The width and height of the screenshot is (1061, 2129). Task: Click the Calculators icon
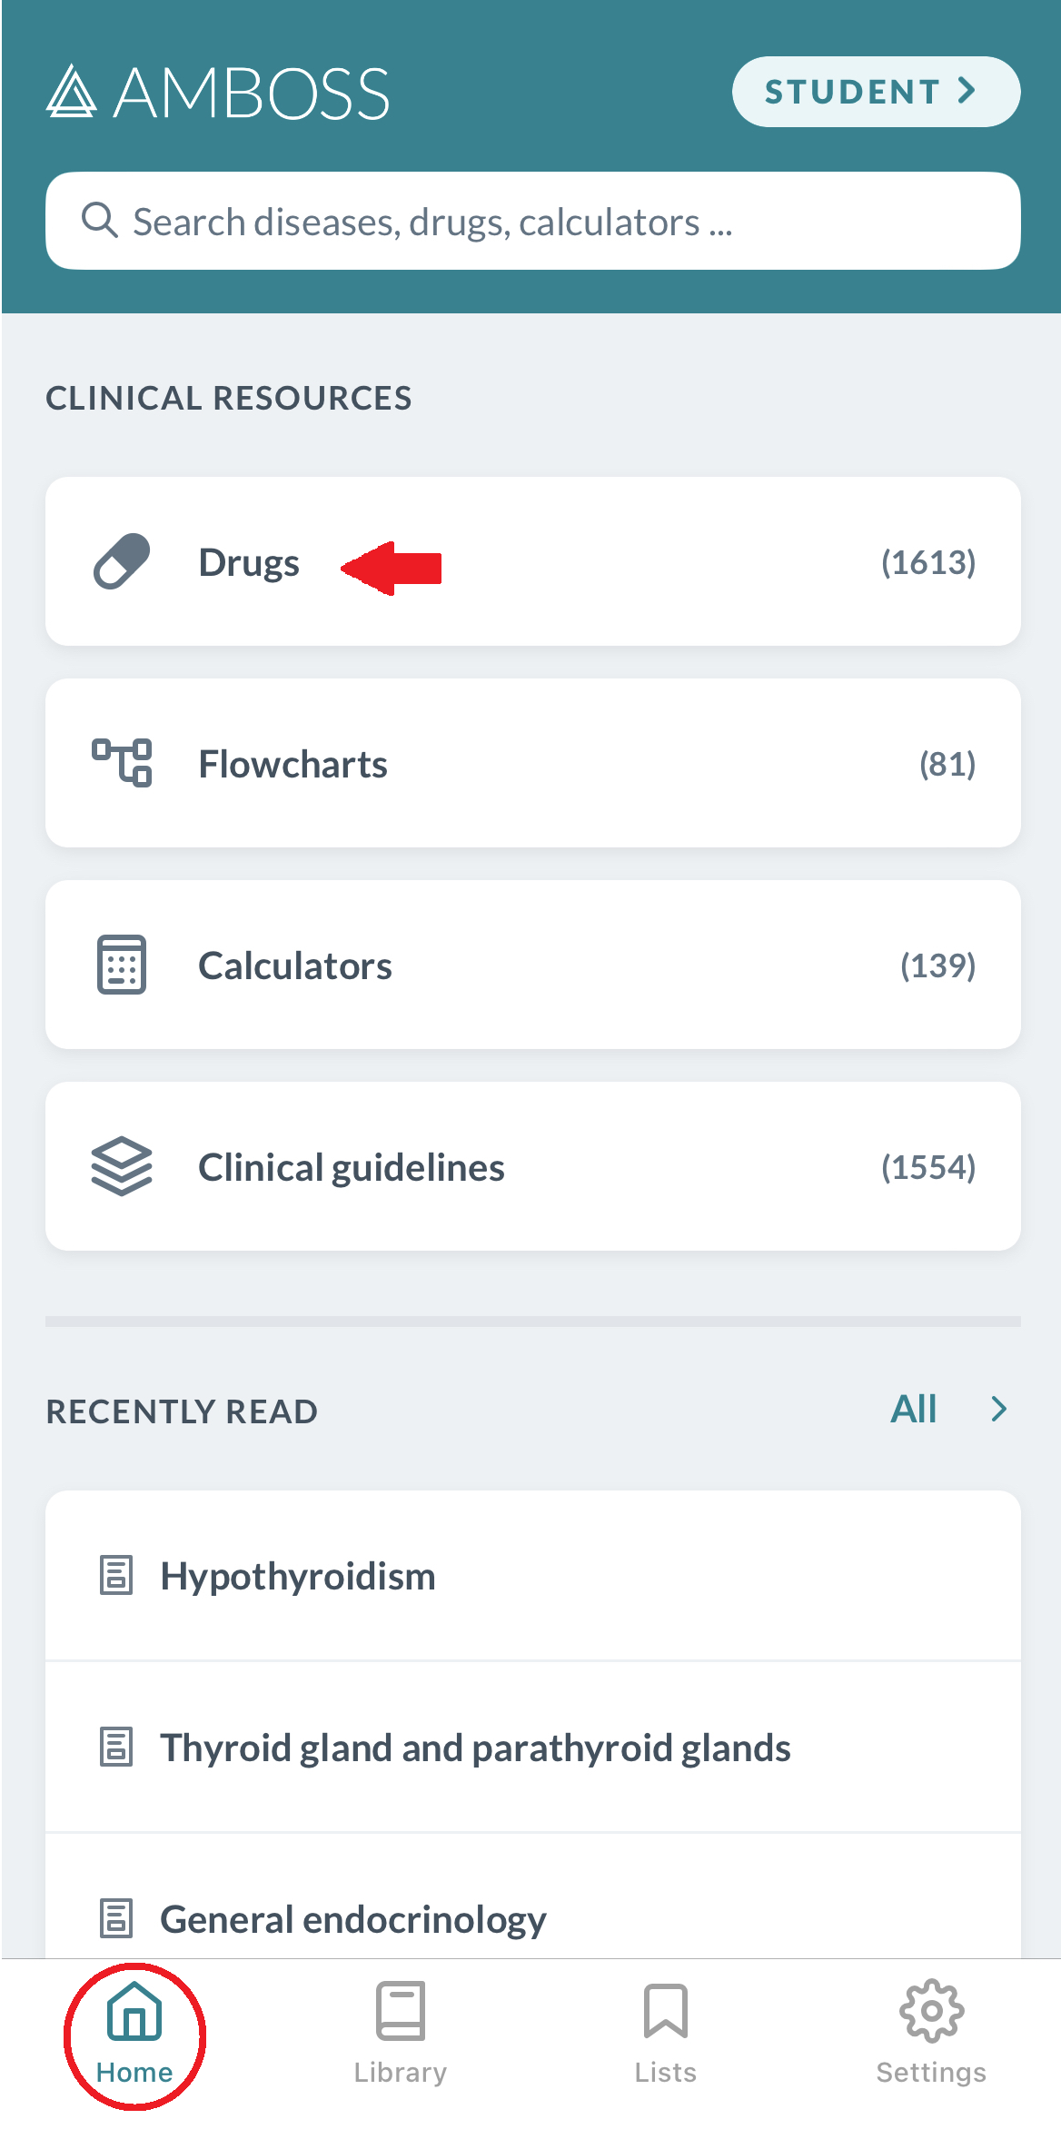(122, 965)
